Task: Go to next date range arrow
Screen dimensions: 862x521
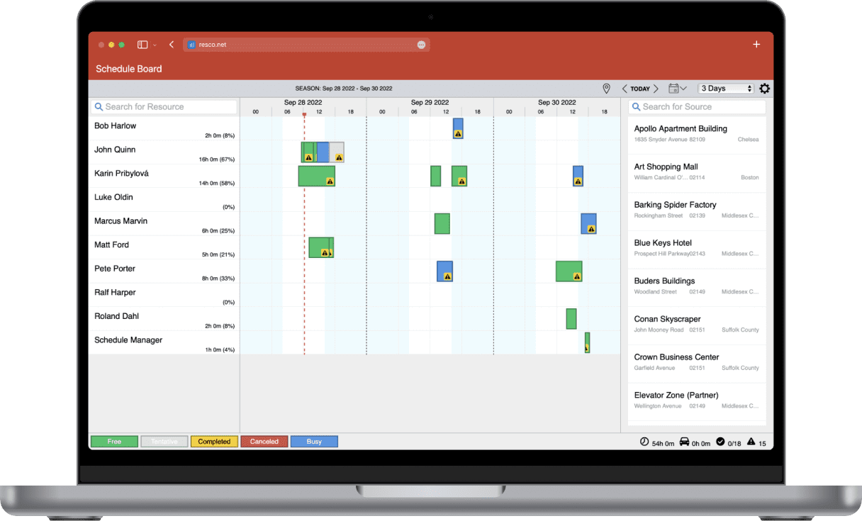Action: pyautogui.click(x=656, y=89)
